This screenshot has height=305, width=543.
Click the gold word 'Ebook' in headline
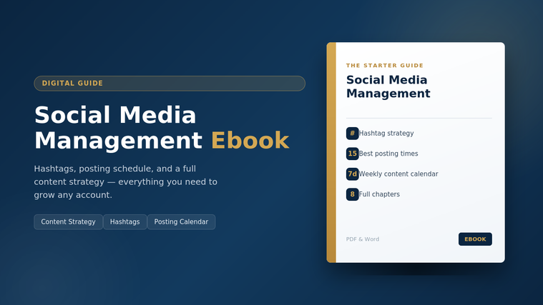250,141
